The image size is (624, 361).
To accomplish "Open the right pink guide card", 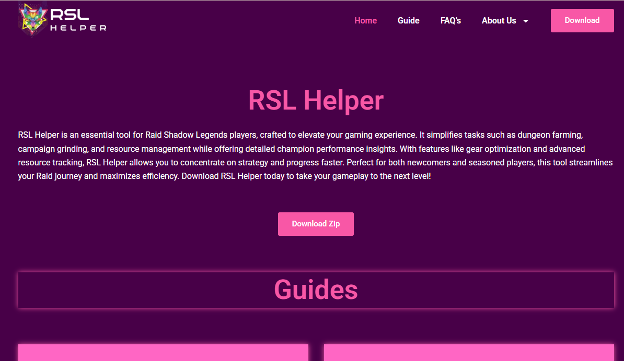I will (468, 353).
